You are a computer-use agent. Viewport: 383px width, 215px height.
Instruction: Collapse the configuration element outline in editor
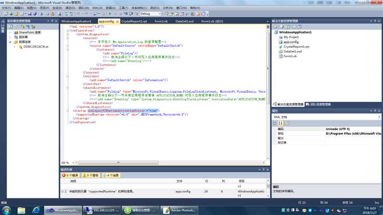68,31
